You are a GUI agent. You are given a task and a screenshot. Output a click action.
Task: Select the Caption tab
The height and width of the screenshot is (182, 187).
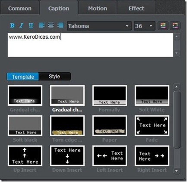59,8
